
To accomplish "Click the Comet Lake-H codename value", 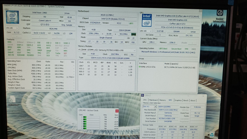I will (x=45, y=20).
